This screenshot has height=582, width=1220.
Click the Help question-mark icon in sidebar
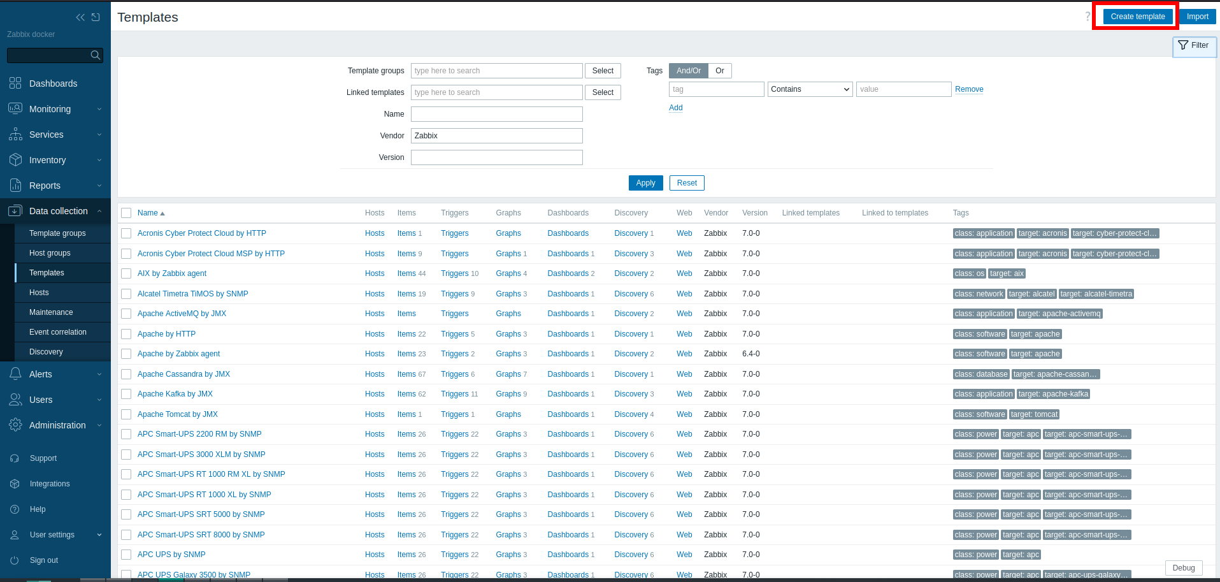coord(15,509)
